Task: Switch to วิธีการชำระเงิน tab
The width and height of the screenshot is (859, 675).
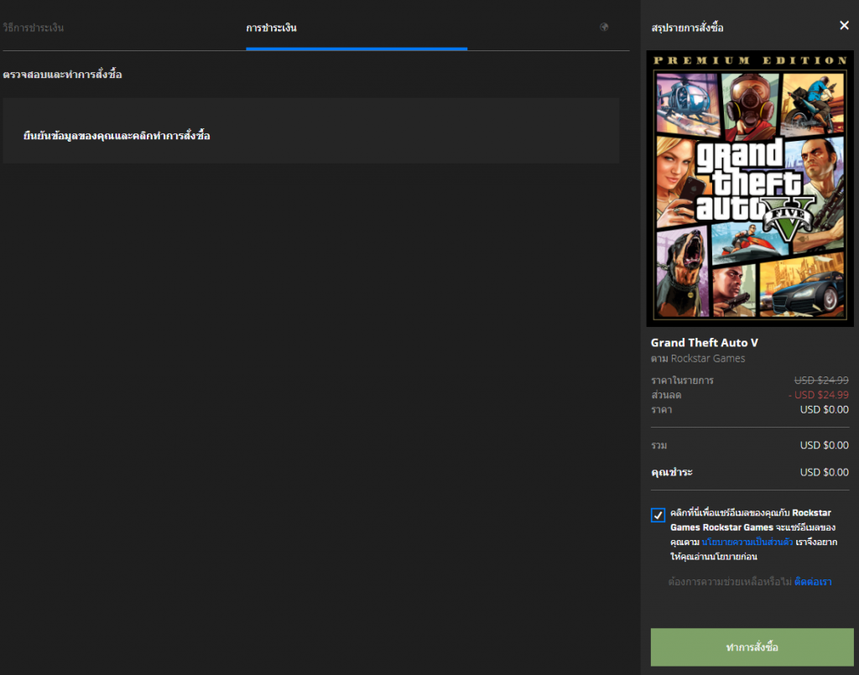Action: [x=34, y=28]
